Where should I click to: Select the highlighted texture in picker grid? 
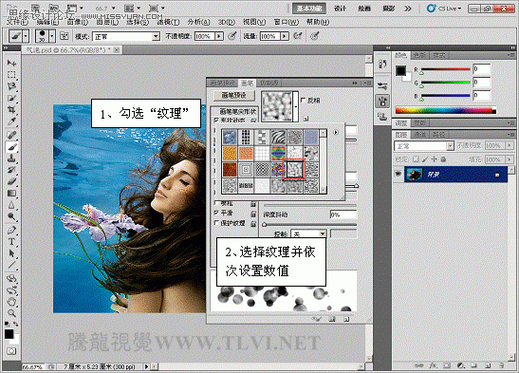coord(294,169)
